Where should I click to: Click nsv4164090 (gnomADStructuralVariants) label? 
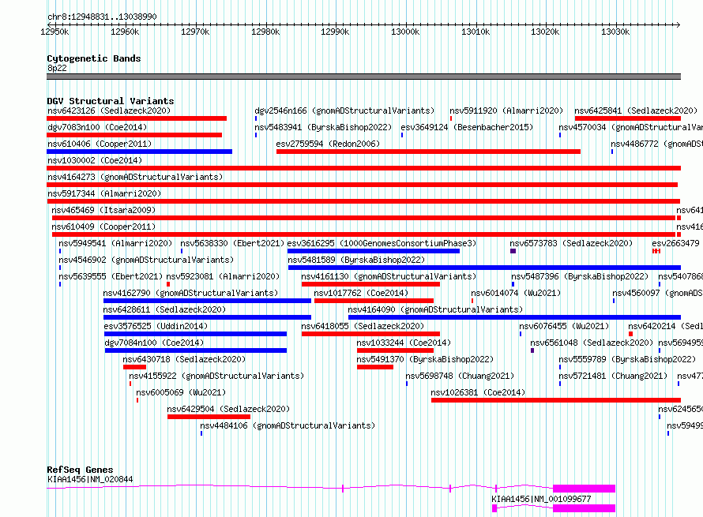(x=435, y=309)
